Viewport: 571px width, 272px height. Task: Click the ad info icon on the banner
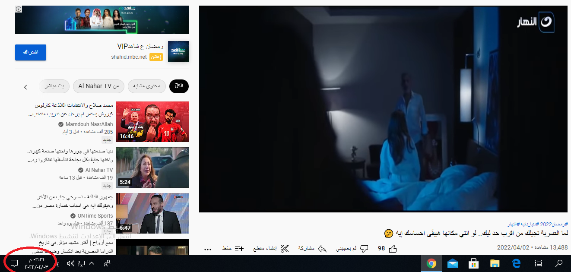19,9
